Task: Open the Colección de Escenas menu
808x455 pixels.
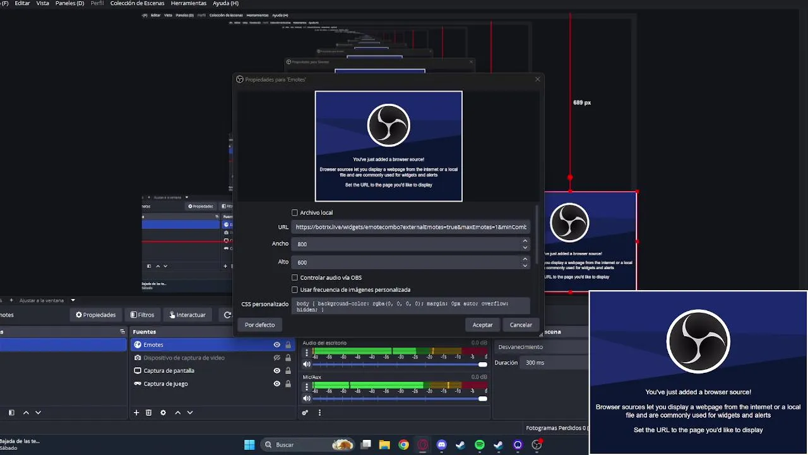Action: [x=137, y=3]
